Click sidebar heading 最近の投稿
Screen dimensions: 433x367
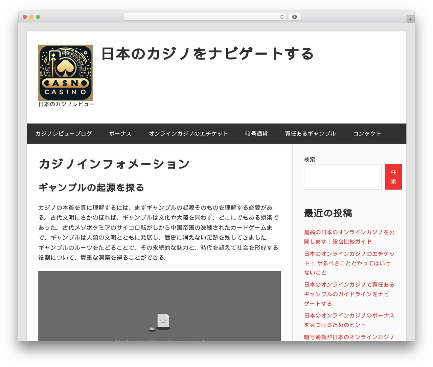point(328,213)
